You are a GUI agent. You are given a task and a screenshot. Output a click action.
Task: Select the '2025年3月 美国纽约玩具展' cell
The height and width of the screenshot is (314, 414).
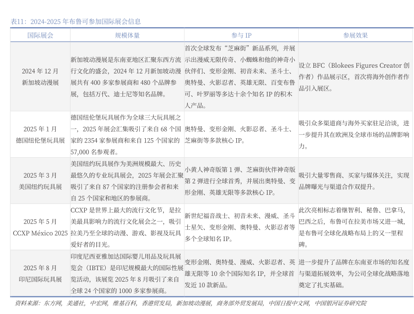pos(40,181)
